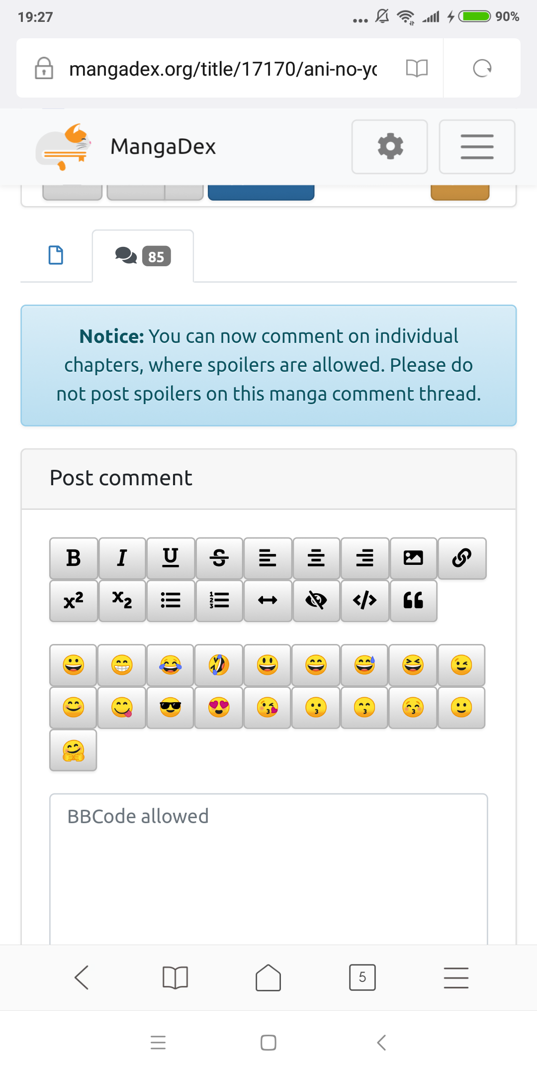This screenshot has height=1075, width=537.
Task: Open MangaDex settings gear
Action: (390, 147)
